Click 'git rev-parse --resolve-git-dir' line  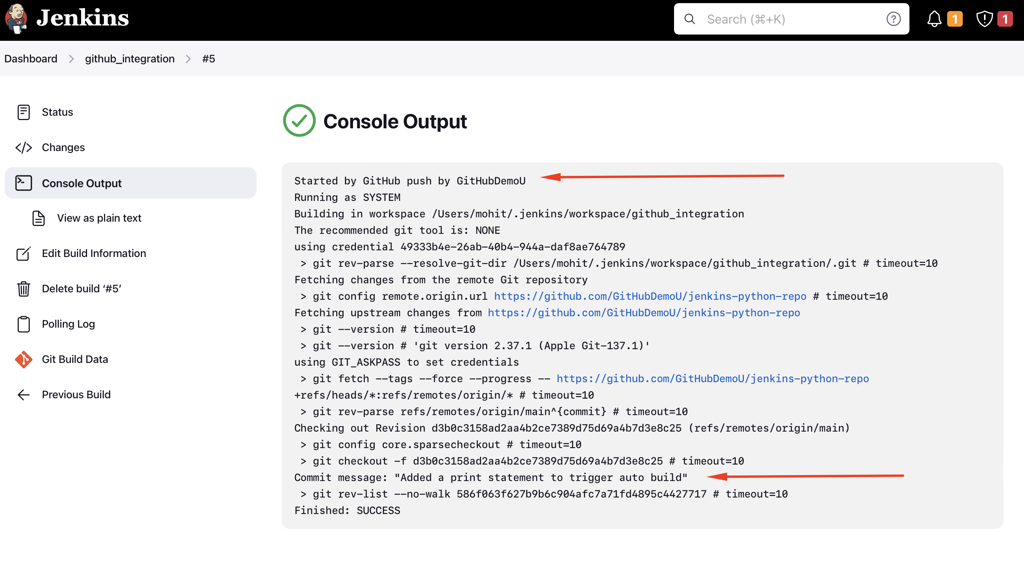click(x=619, y=263)
